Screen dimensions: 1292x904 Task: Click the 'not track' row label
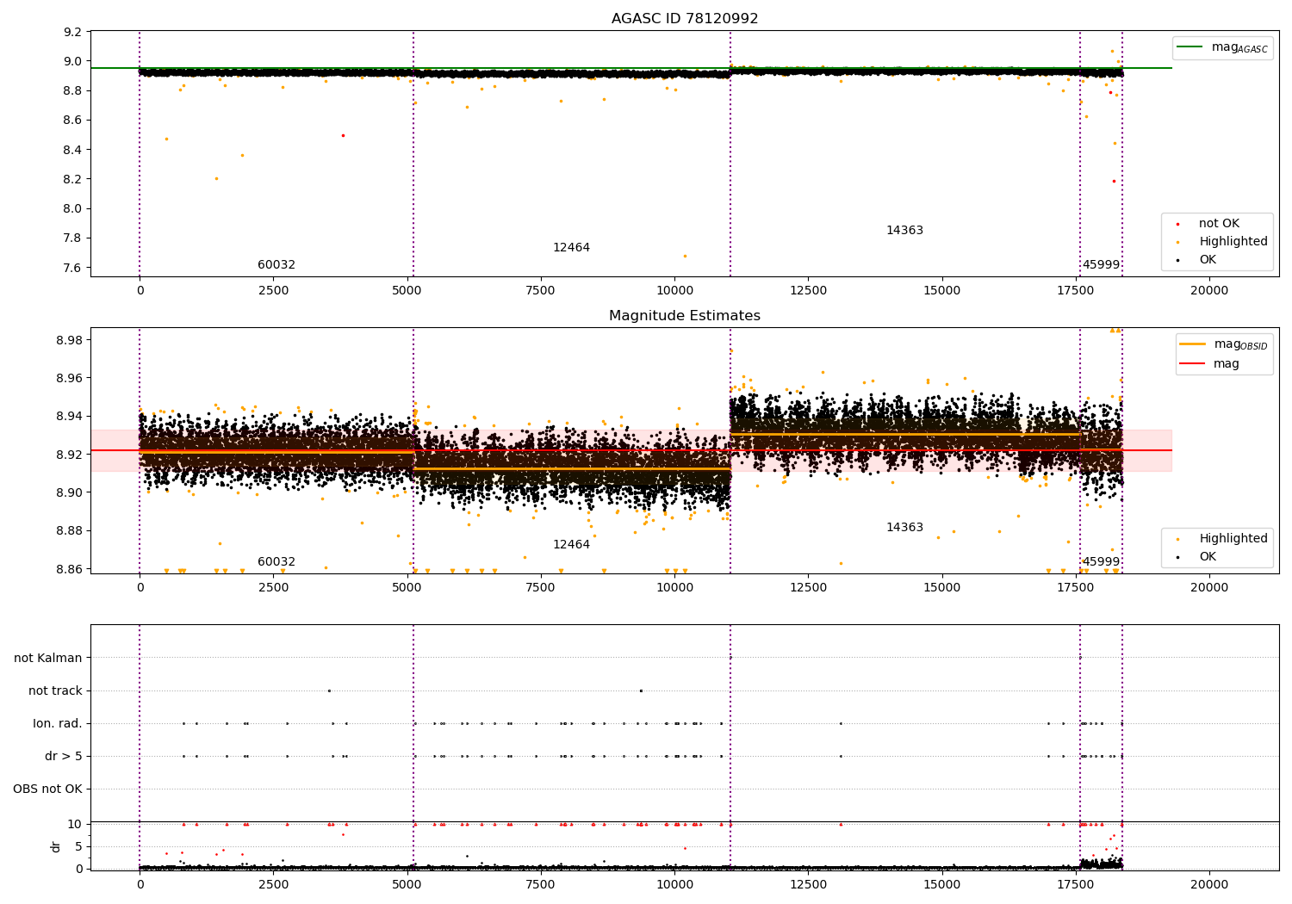pos(55,691)
